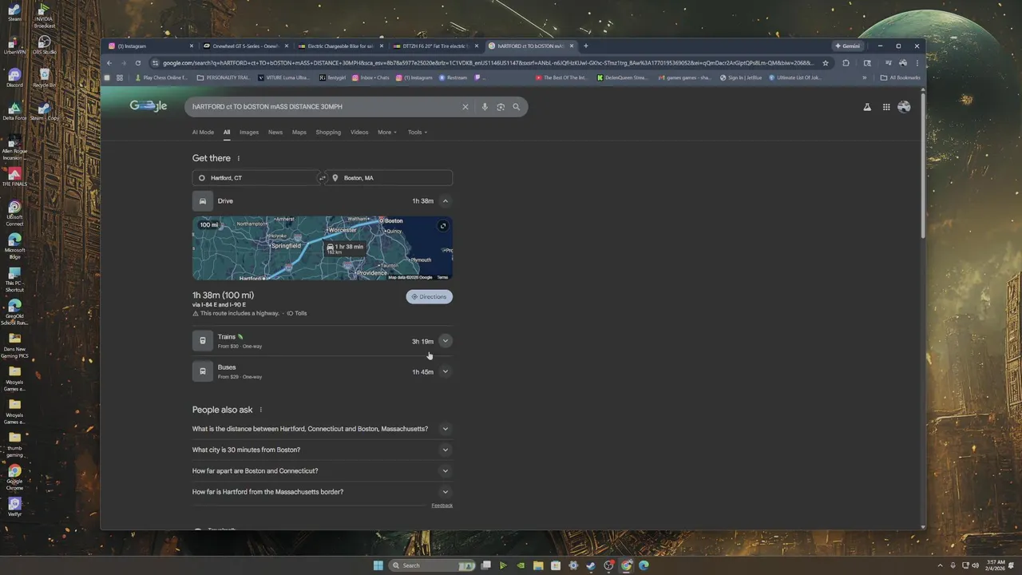Click the Feedback link
The width and height of the screenshot is (1022, 575).
pyautogui.click(x=442, y=506)
